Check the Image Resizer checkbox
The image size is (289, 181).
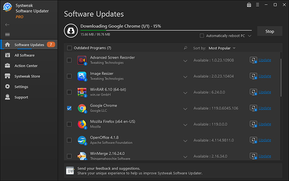(69, 76)
